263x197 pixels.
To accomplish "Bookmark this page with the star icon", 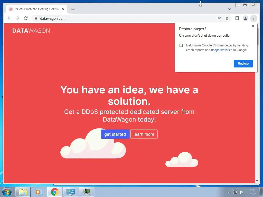I will click(x=227, y=18).
